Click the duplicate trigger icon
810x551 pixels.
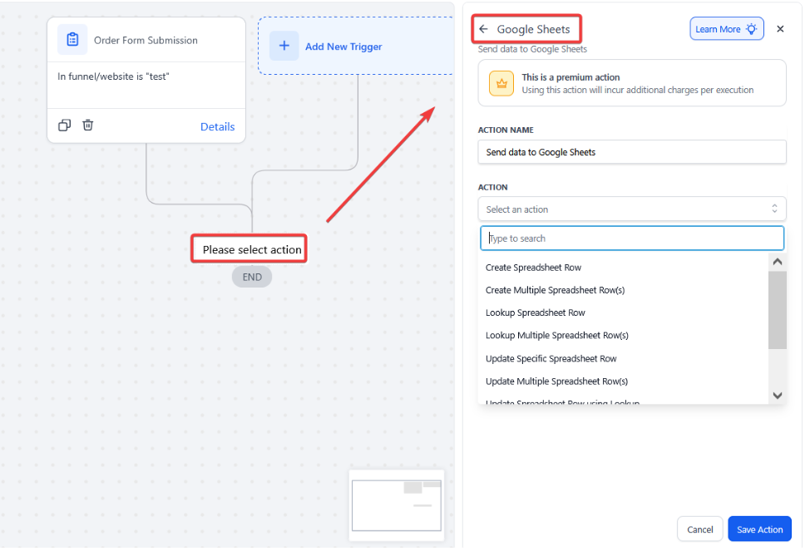click(x=65, y=125)
